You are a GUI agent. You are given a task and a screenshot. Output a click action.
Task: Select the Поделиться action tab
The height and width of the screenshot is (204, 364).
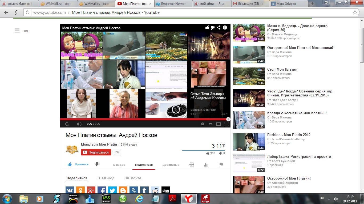[144, 165]
